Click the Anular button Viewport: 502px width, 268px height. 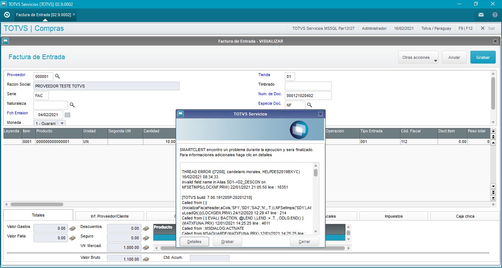pyautogui.click(x=454, y=58)
